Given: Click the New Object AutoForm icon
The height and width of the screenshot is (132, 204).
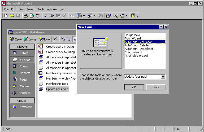Looking at the screenshot, I should point(122,16).
